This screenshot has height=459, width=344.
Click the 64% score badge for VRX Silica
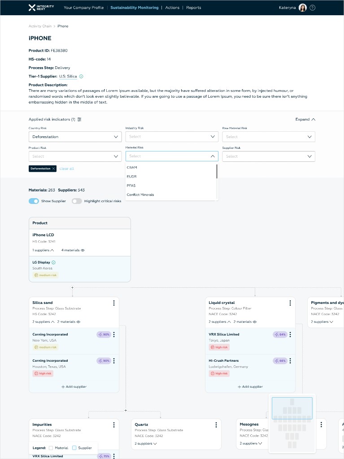pyautogui.click(x=280, y=334)
